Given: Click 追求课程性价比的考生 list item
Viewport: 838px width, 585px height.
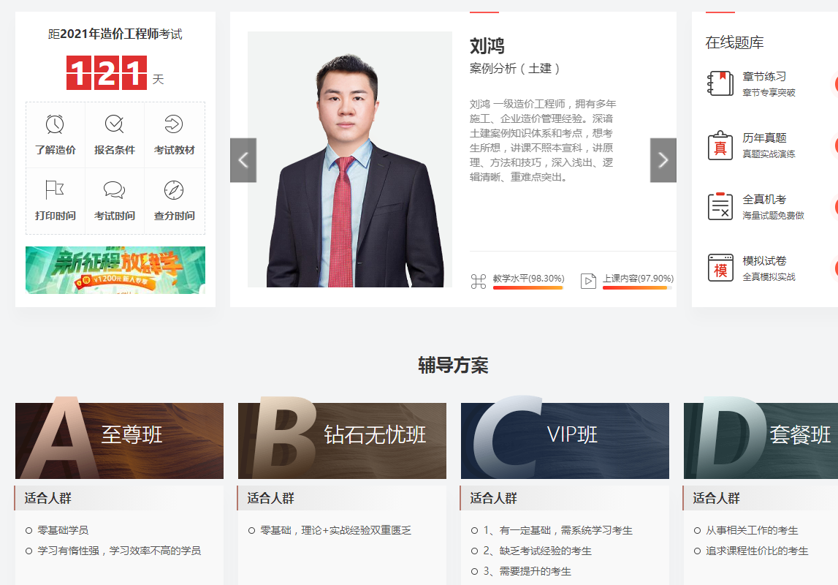Looking at the screenshot, I should (758, 551).
